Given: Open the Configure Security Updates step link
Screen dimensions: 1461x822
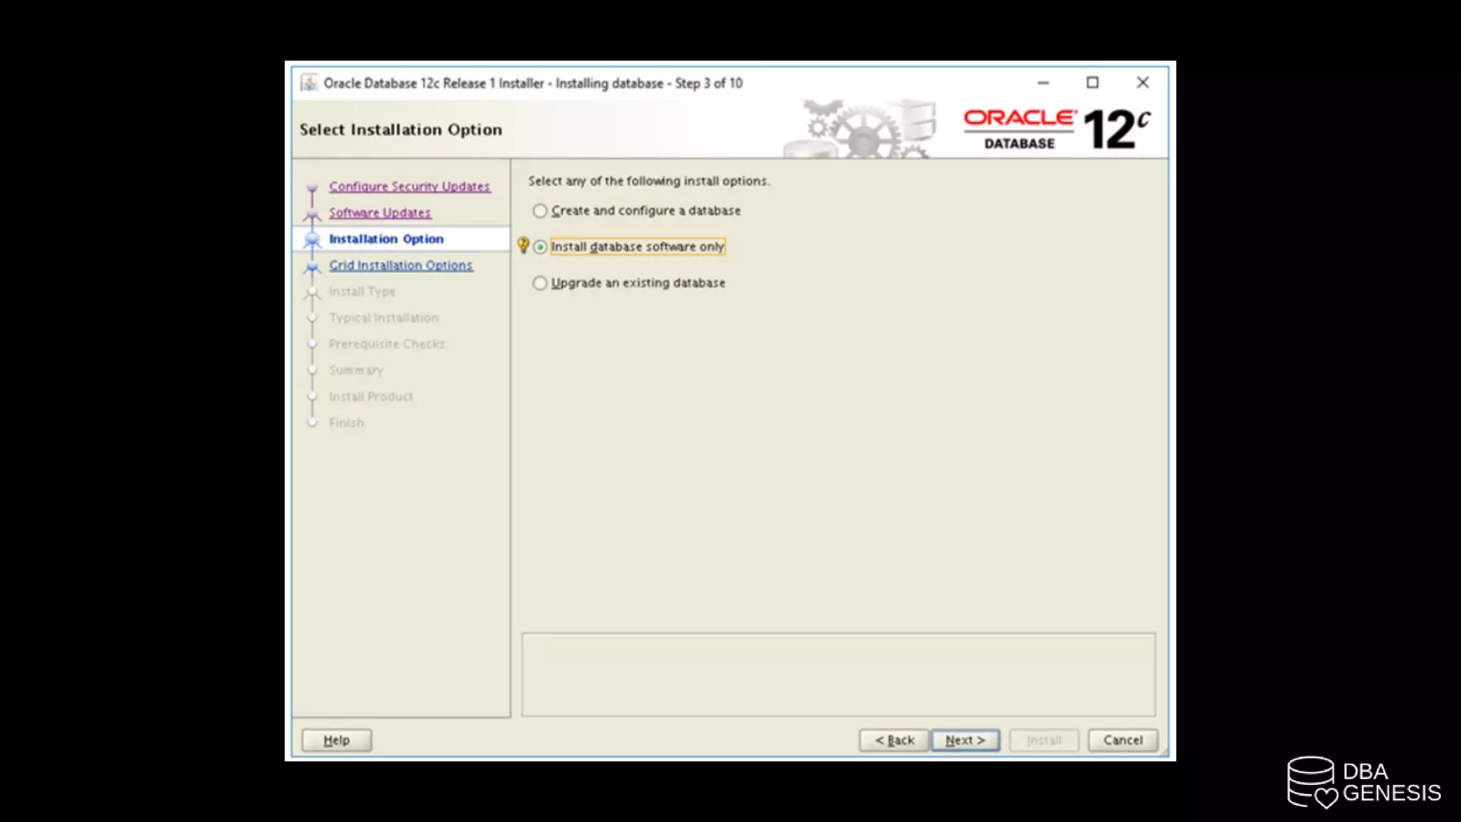Looking at the screenshot, I should (409, 186).
